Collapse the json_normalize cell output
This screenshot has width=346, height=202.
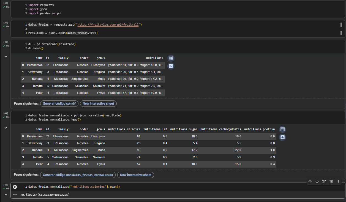(6, 128)
